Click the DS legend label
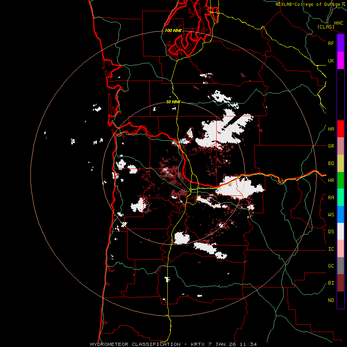Screen dimensions: 347x347 click(331, 232)
